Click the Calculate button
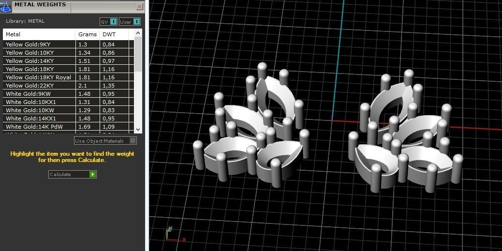 [73, 174]
